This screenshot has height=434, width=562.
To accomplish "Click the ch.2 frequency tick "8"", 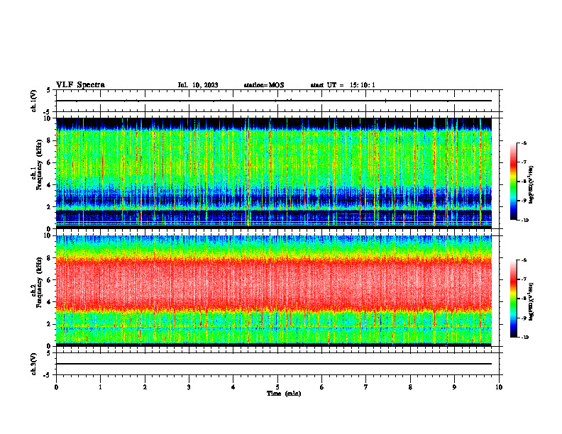I will (49, 258).
